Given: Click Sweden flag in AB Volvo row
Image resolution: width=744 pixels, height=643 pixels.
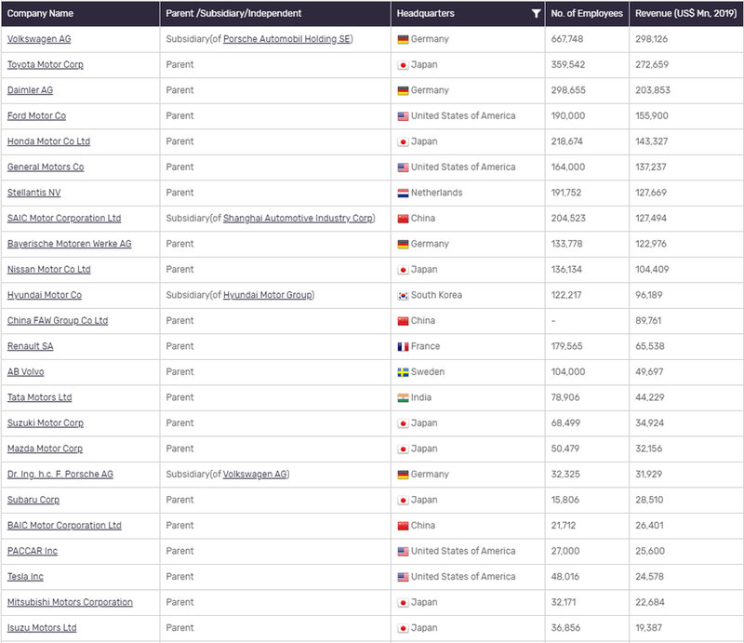Looking at the screenshot, I should (403, 373).
